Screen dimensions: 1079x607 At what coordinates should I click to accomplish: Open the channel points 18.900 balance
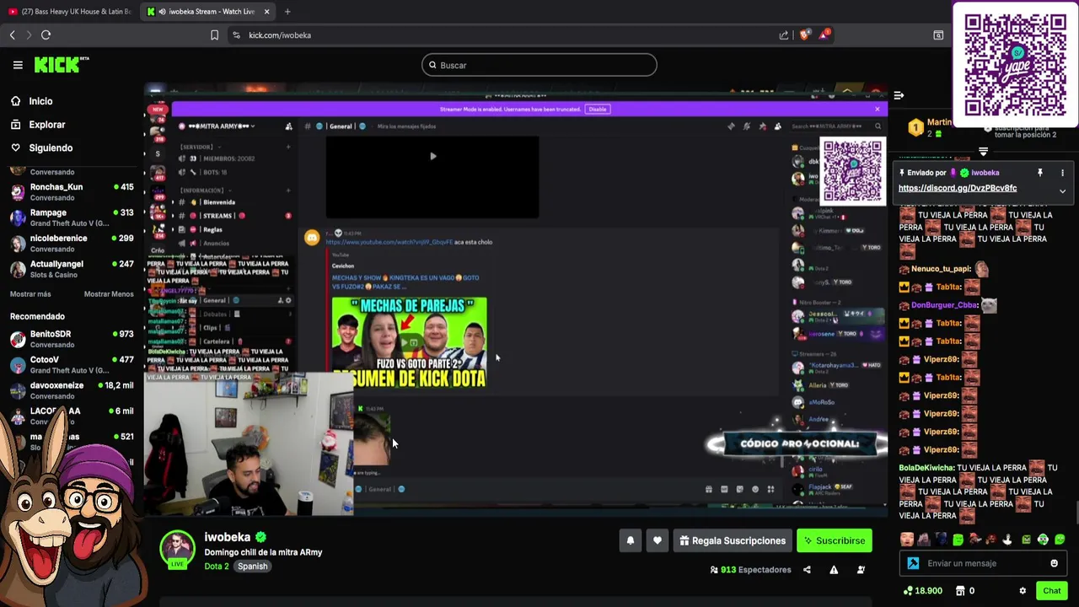[922, 591]
